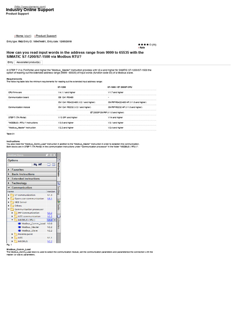236x314 pixels.
Task: Click the Communication processor folder icon
Action: 12,209
